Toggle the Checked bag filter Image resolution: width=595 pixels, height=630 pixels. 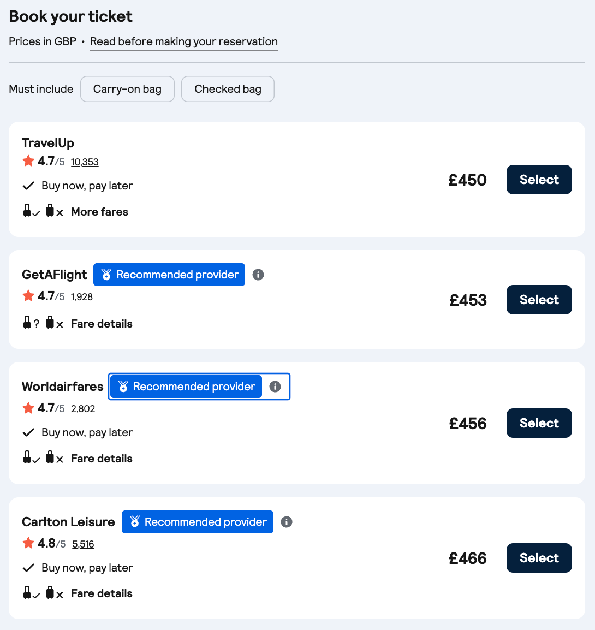click(228, 89)
